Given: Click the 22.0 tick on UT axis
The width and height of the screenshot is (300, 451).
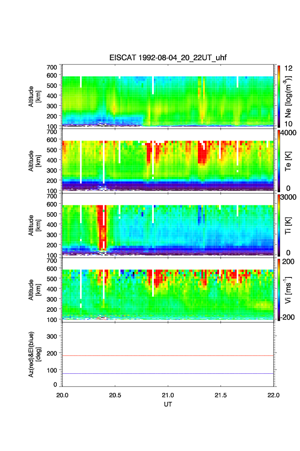Looking at the screenshot, I should (273, 395).
